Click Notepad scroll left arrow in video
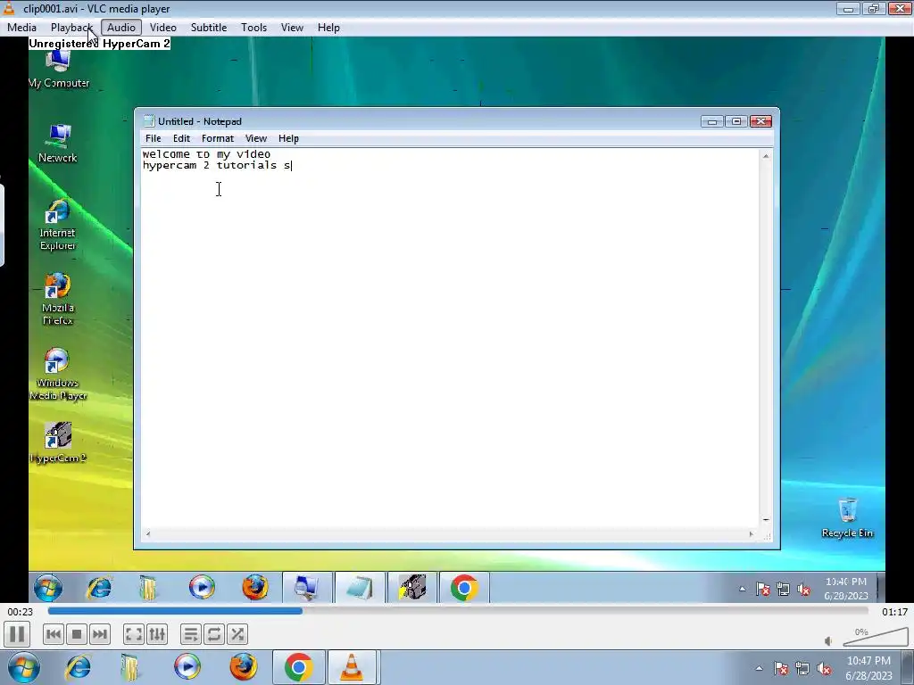Screen dimensions: 914x685 coord(148,533)
